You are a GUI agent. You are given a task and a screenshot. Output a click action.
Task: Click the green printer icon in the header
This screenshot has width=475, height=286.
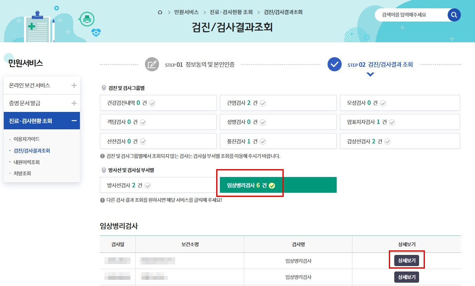click(x=86, y=18)
